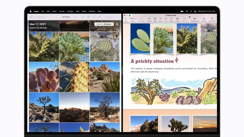Select the second cholla image in document
The width and height of the screenshot is (244, 137).
(163, 38)
